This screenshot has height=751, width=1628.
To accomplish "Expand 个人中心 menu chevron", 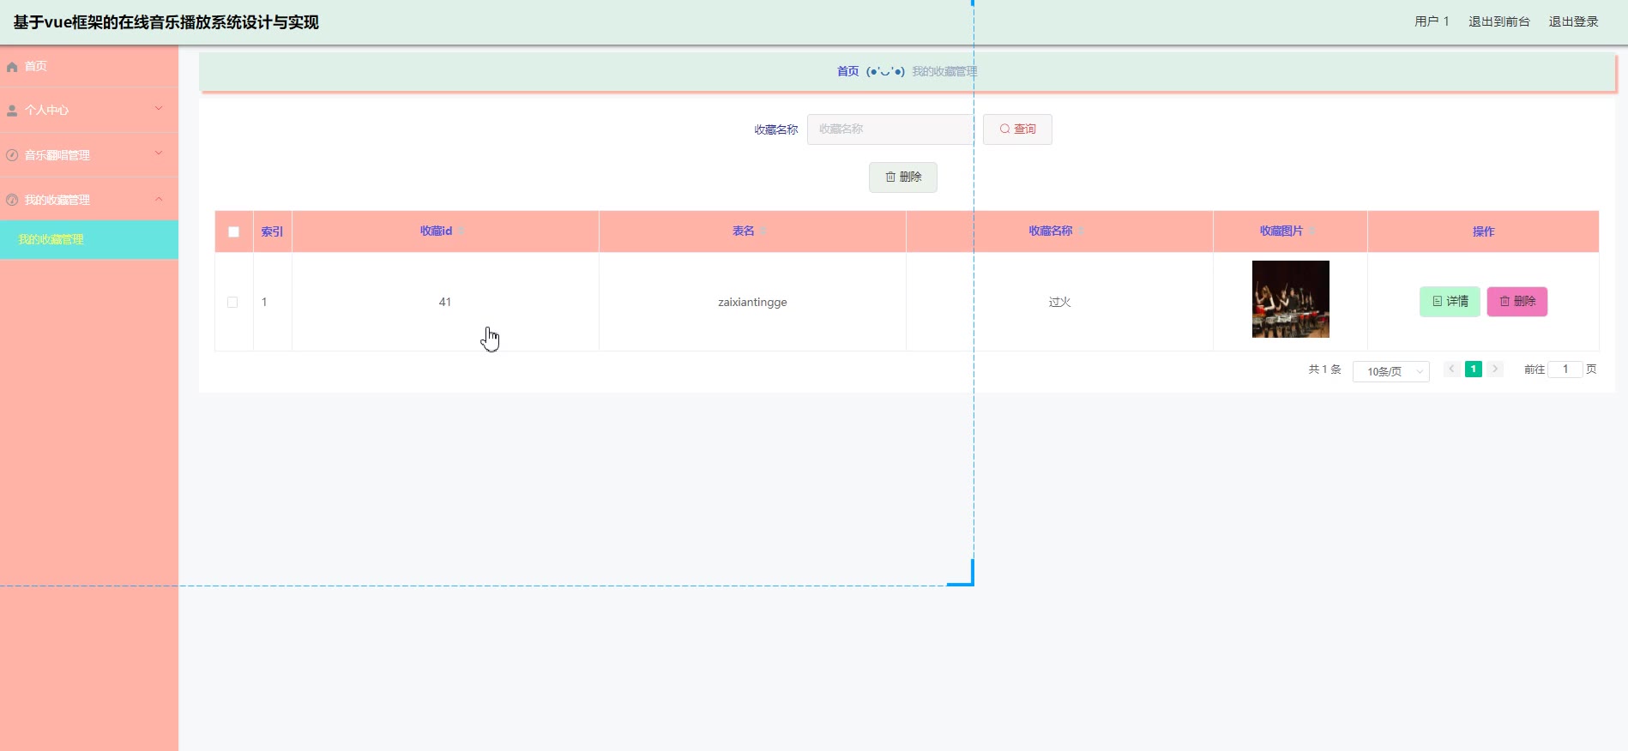I will pos(159,108).
